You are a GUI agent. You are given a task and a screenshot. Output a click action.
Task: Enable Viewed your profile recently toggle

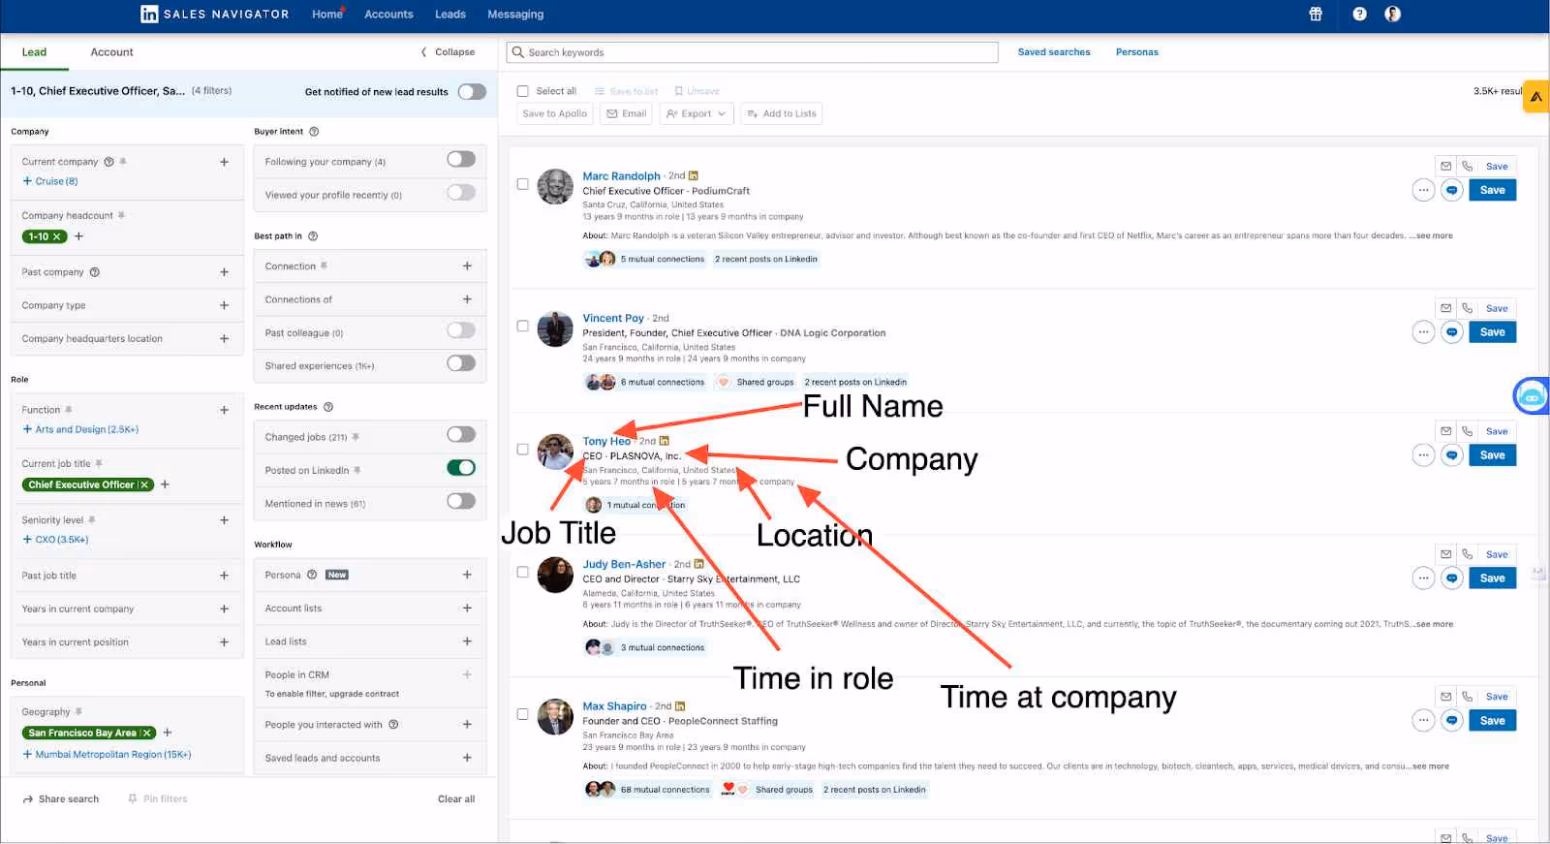pyautogui.click(x=461, y=193)
